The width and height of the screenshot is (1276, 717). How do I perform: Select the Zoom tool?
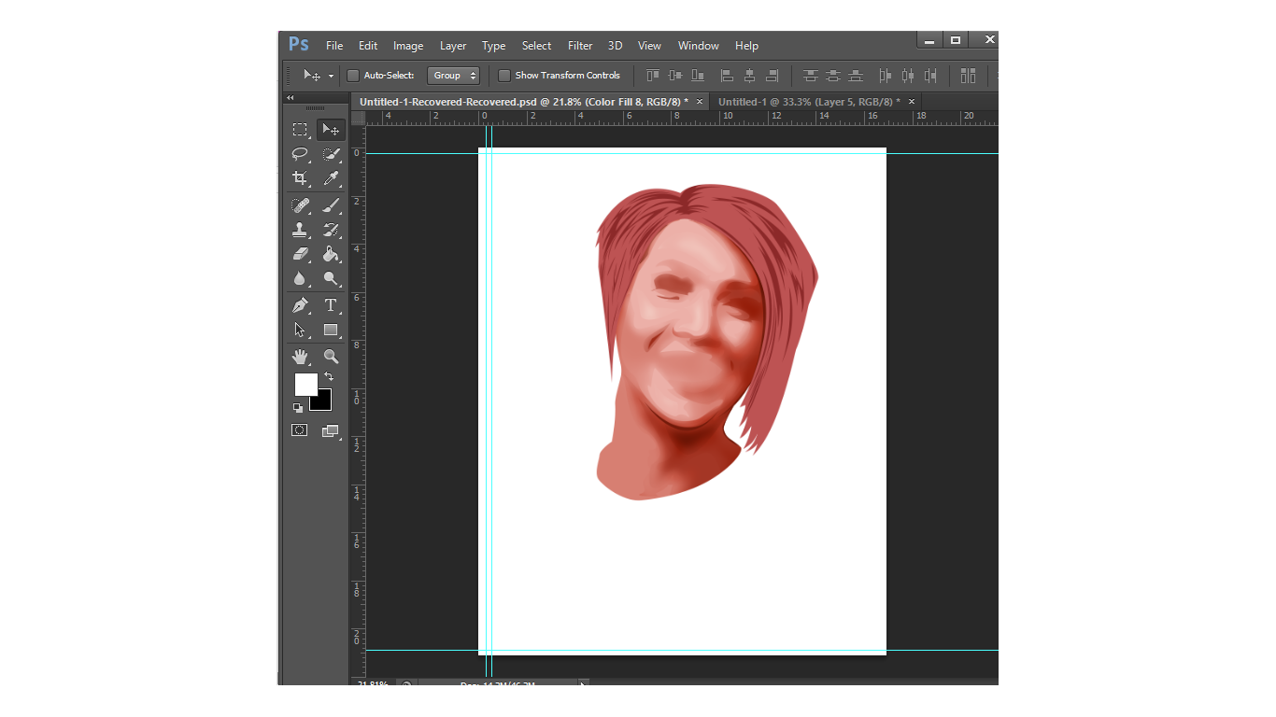click(331, 357)
